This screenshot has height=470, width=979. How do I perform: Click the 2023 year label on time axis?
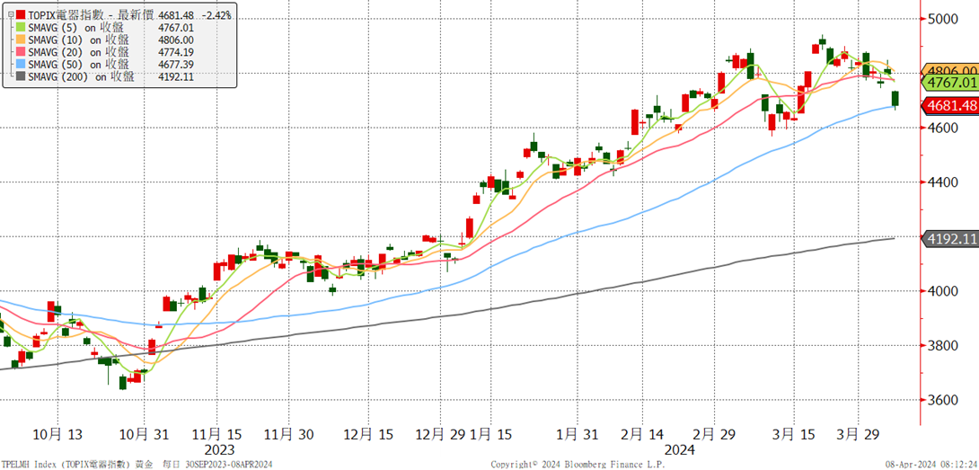pos(219,450)
